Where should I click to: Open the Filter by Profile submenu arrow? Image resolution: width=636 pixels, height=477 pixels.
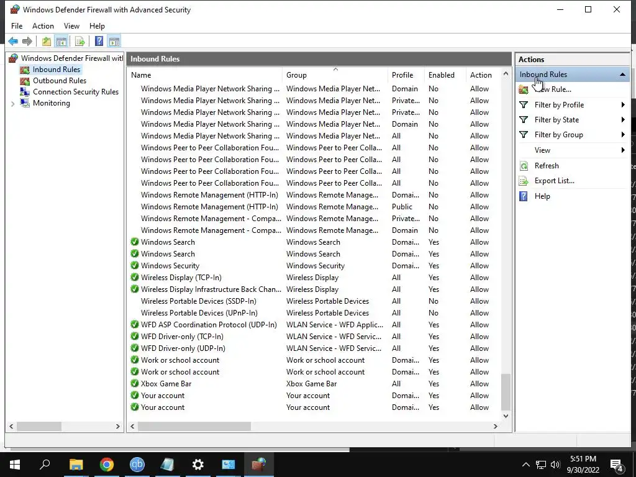coord(623,104)
